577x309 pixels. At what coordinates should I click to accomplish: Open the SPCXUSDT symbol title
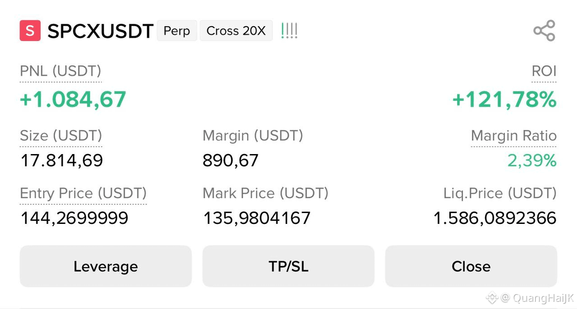pyautogui.click(x=100, y=31)
